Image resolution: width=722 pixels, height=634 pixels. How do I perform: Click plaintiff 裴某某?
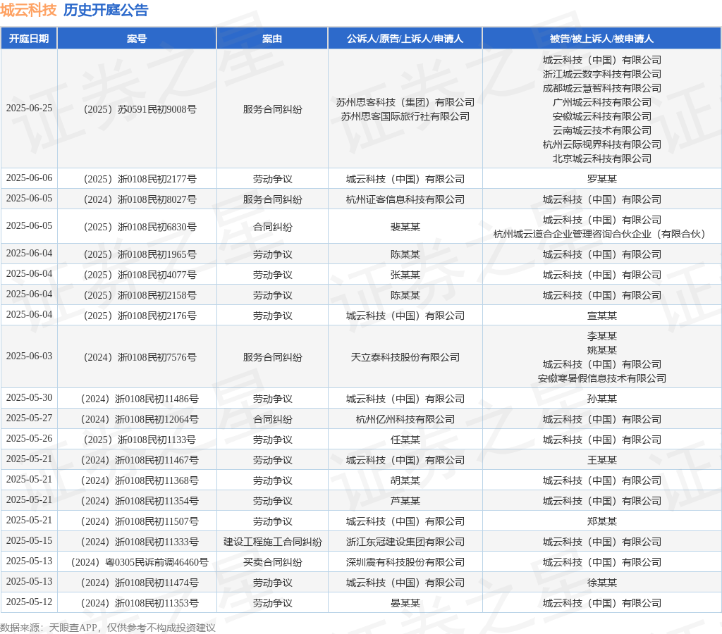coord(405,227)
